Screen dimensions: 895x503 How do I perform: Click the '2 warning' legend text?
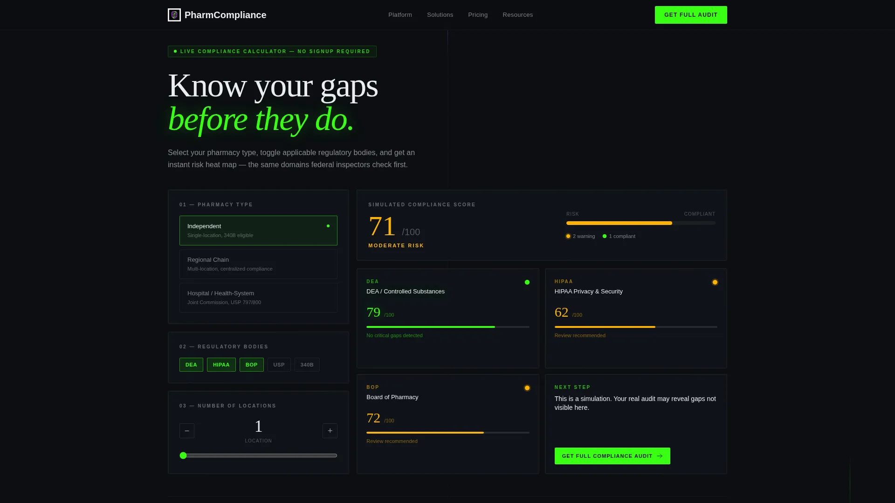point(584,236)
